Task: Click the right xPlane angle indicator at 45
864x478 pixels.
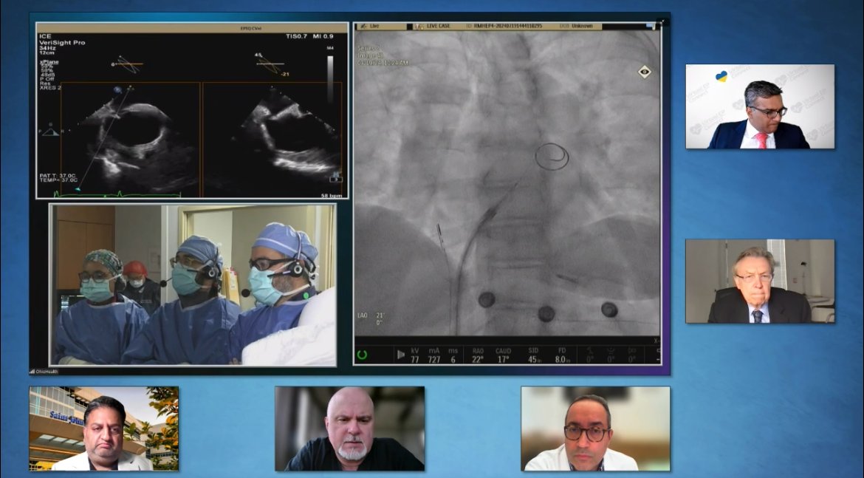Action: pos(272,64)
